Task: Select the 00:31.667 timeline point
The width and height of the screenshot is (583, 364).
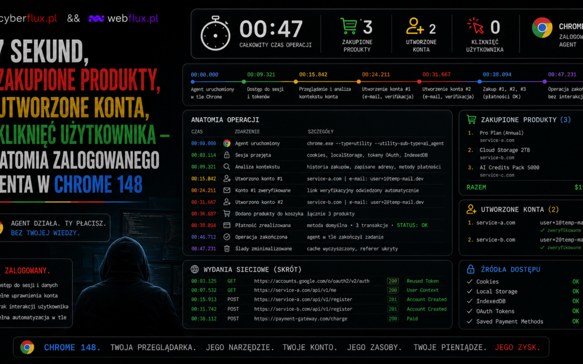Action: [419, 82]
